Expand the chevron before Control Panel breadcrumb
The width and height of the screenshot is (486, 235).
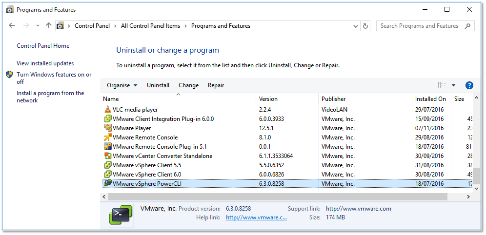(69, 26)
